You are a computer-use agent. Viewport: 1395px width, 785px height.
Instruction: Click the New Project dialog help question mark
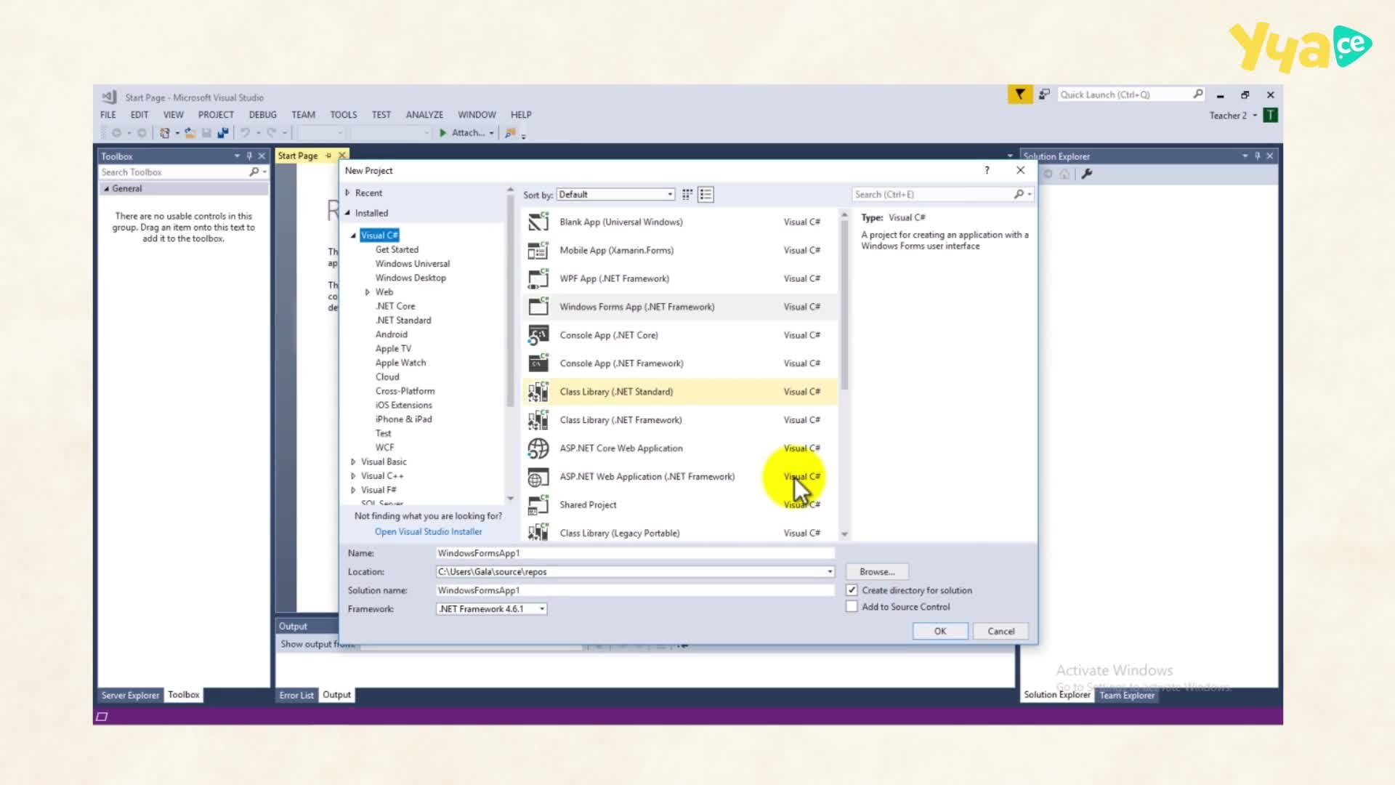click(x=987, y=170)
